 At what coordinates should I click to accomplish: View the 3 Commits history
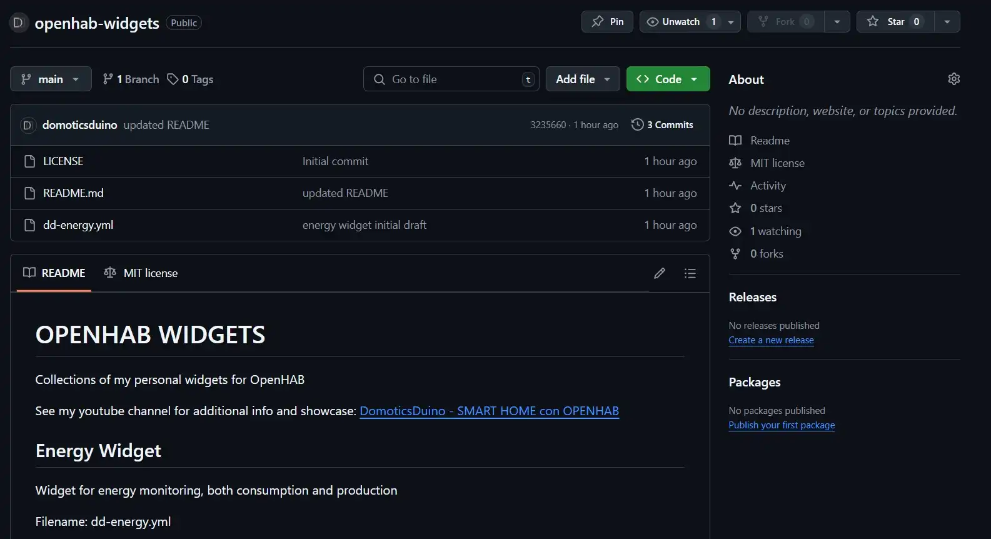[x=662, y=125]
